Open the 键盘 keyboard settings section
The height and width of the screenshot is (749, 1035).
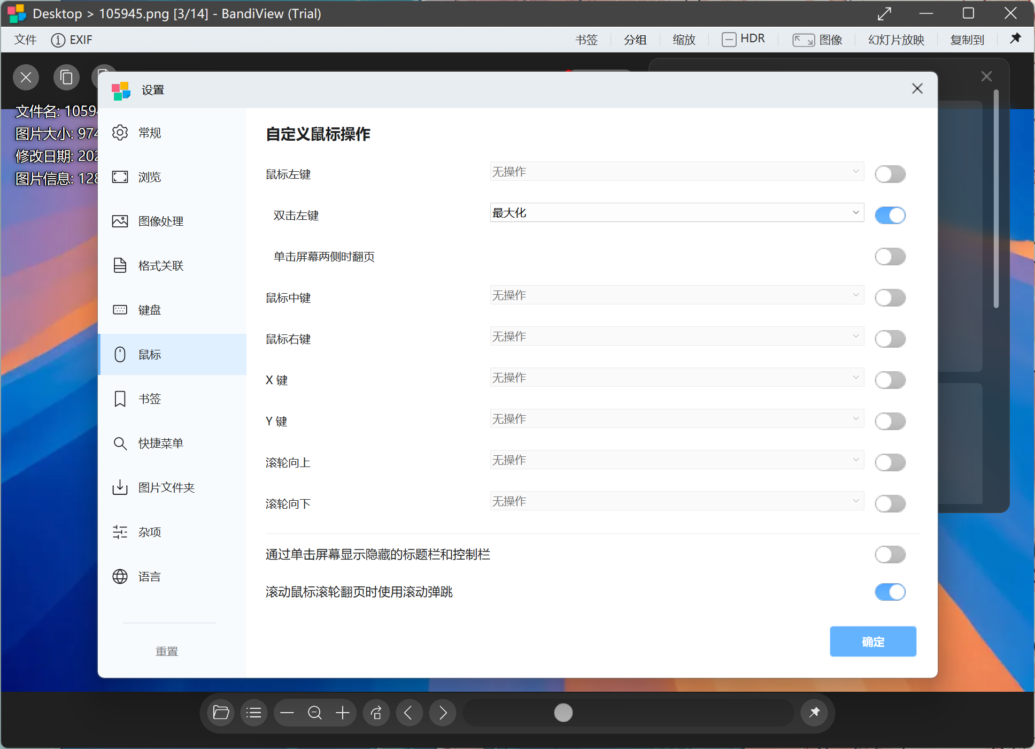tap(172, 310)
